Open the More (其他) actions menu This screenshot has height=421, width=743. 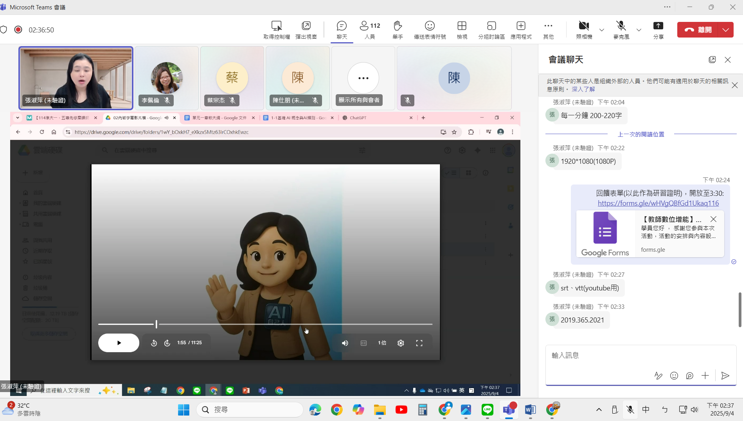click(x=548, y=26)
